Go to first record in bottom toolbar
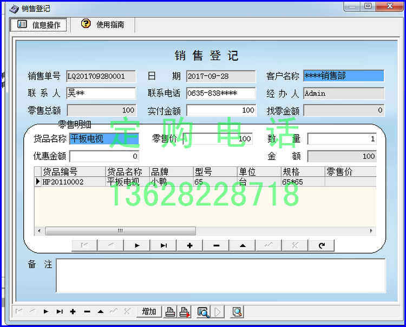The image size is (406, 327). tap(19, 311)
